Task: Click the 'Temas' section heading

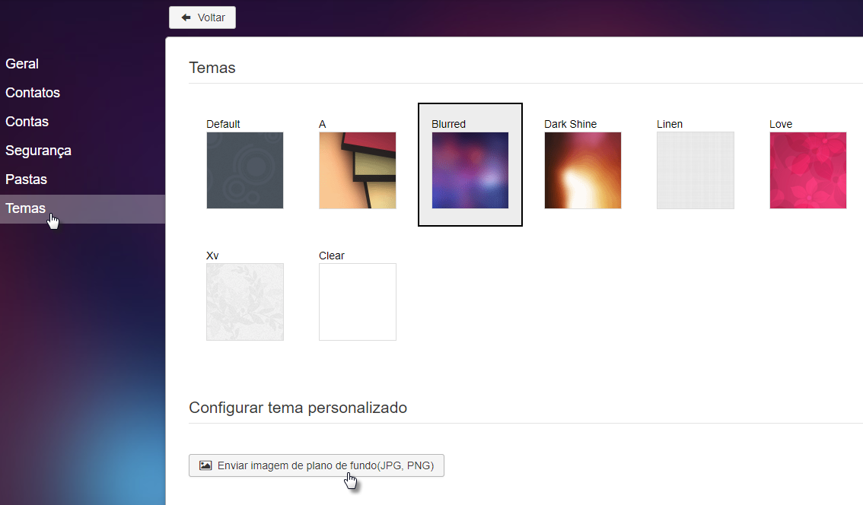Action: click(212, 68)
